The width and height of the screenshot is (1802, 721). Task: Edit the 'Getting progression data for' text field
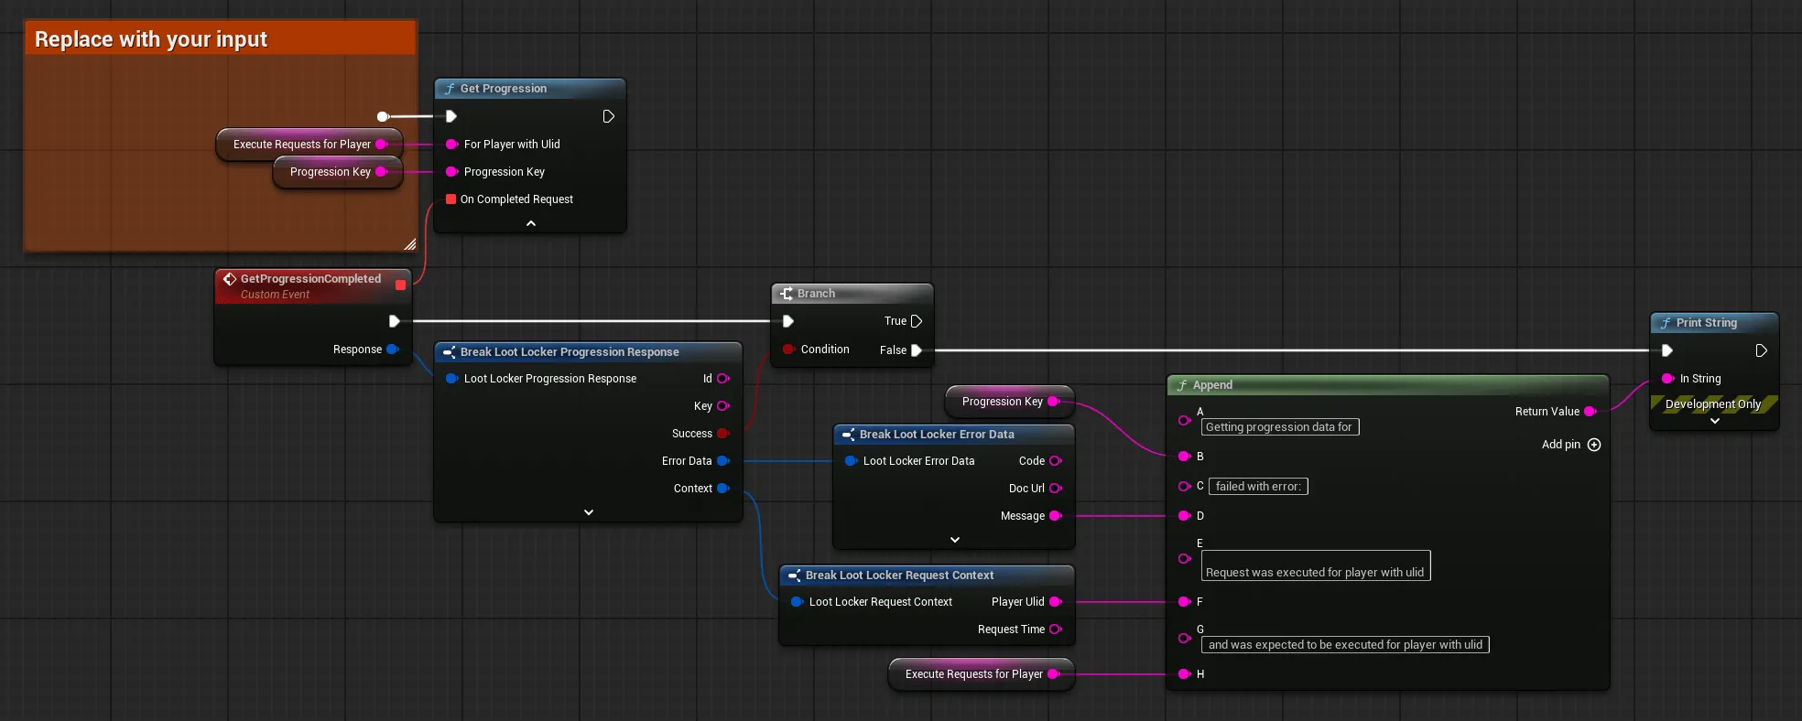click(x=1280, y=427)
